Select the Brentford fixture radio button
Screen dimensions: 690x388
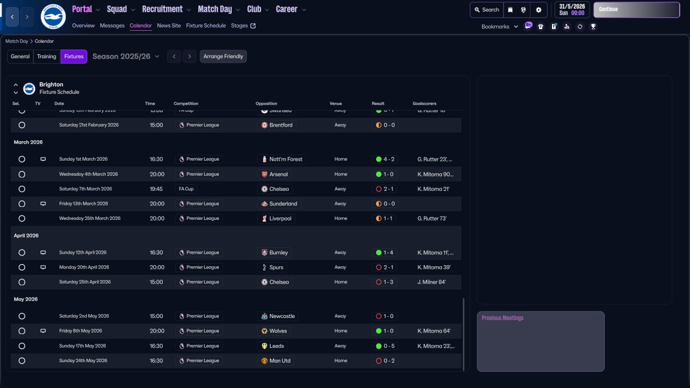22,125
